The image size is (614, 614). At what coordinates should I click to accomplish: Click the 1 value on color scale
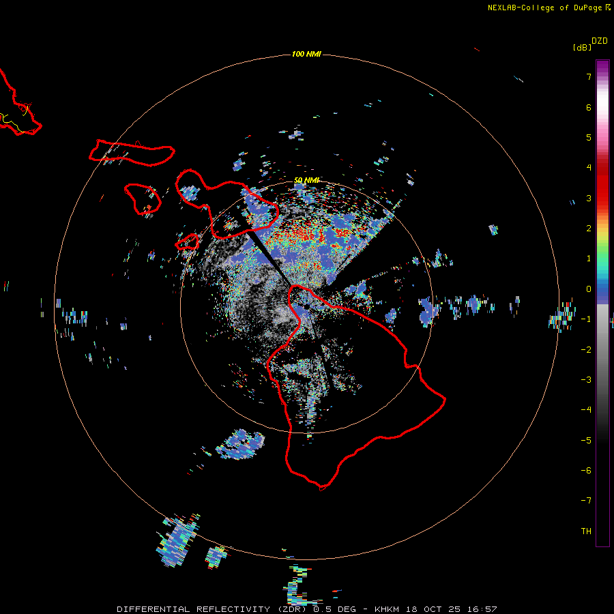[x=589, y=259]
